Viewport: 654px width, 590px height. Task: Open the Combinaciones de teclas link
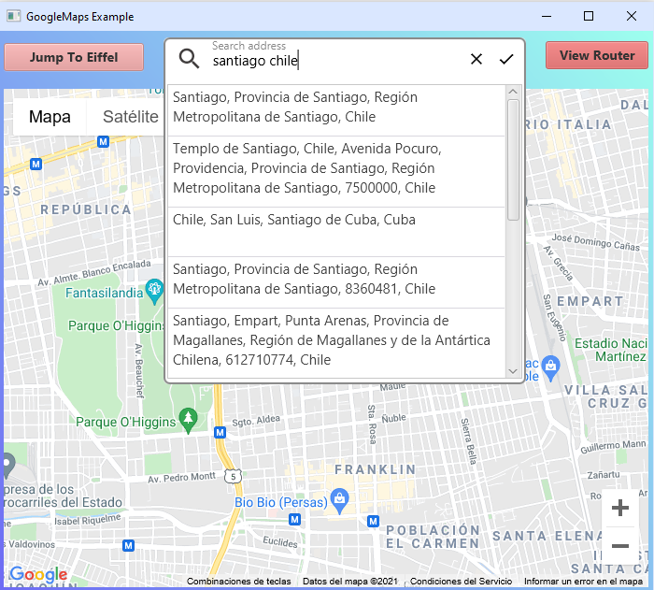[x=238, y=581]
